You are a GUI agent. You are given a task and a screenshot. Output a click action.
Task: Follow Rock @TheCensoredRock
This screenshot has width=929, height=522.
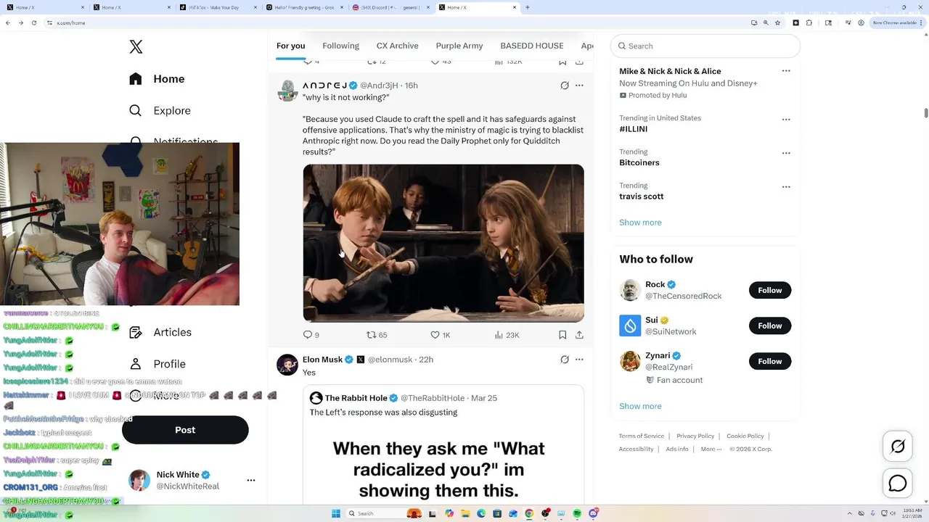tap(770, 290)
